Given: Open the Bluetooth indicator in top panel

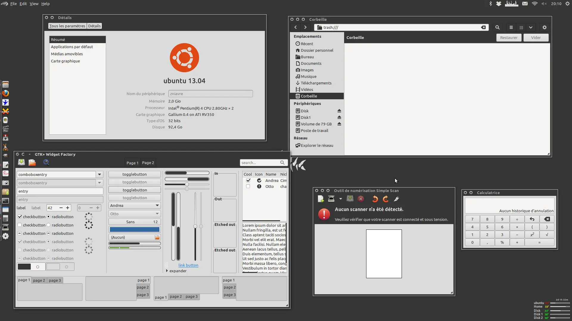Looking at the screenshot, I should pyautogui.click(x=490, y=4).
